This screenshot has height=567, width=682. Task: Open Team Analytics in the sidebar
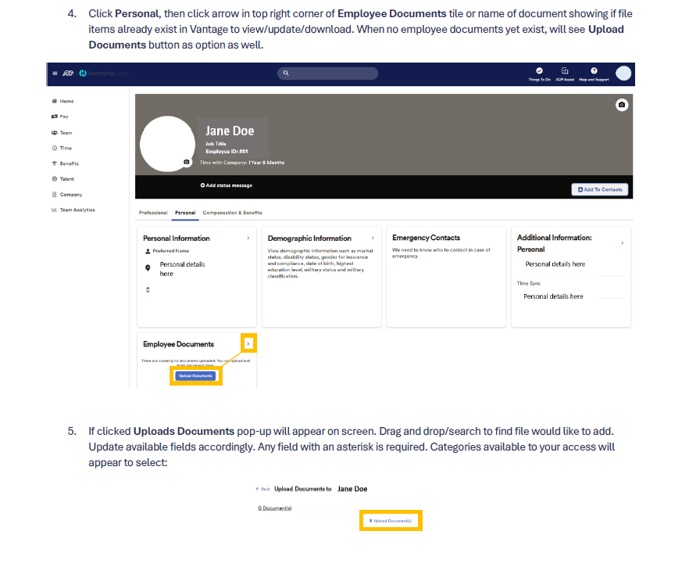pos(77,210)
